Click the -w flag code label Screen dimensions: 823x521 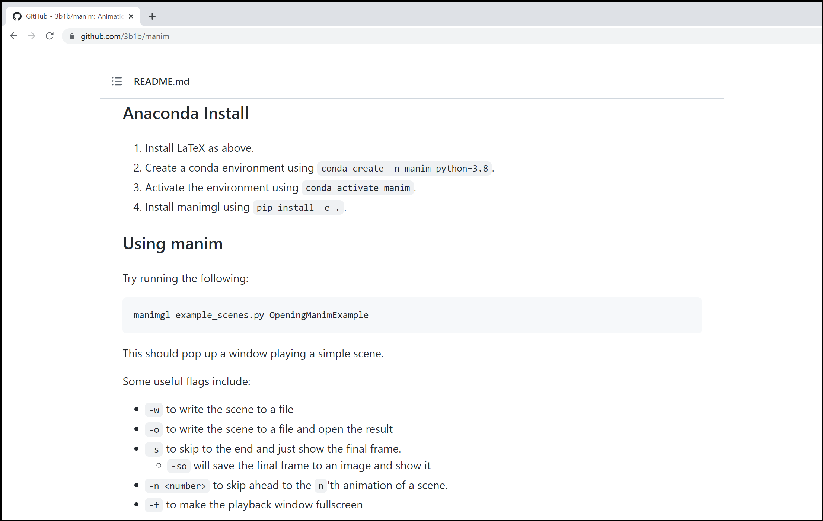coord(154,410)
